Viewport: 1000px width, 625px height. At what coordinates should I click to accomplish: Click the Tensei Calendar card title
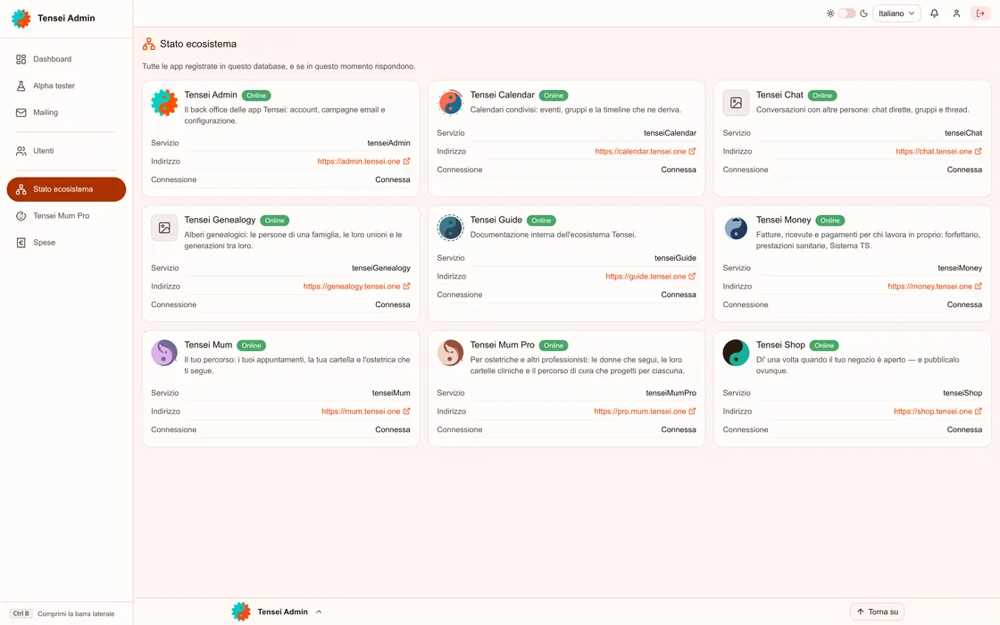tap(503, 95)
